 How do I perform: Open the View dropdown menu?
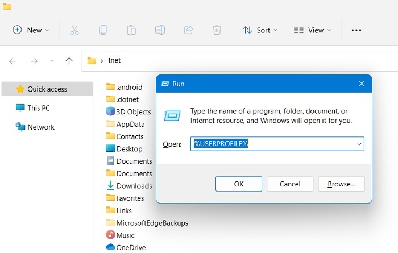[x=312, y=30]
